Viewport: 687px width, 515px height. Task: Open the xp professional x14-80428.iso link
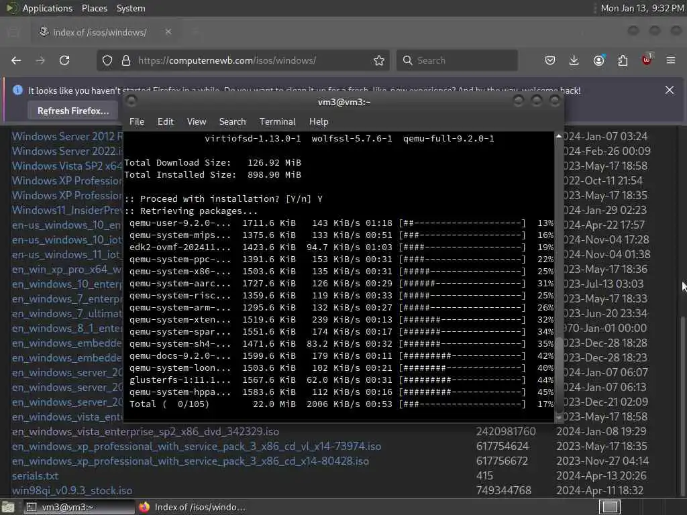pos(190,461)
